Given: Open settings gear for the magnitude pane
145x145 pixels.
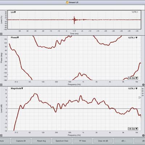Looking at the screenshot, I should click(144, 136).
